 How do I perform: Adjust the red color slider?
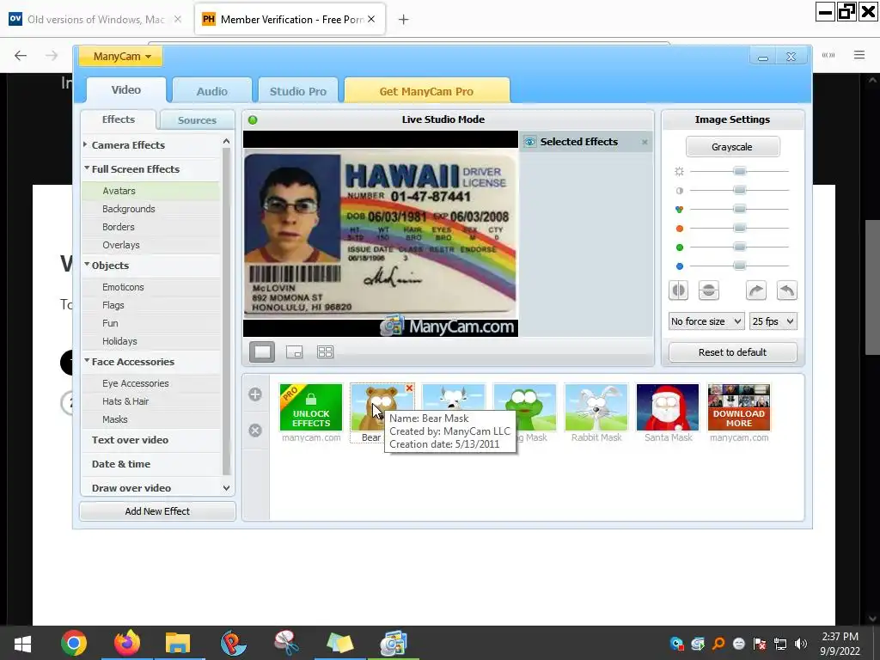pyautogui.click(x=740, y=228)
